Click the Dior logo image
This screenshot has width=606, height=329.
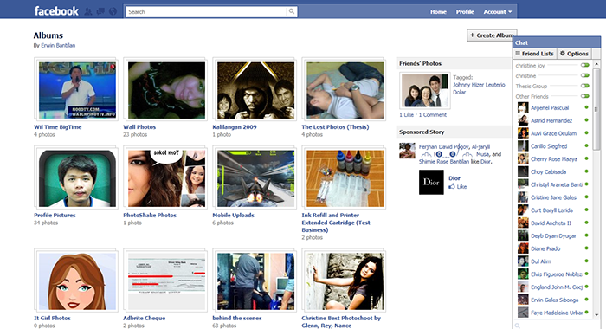click(431, 182)
